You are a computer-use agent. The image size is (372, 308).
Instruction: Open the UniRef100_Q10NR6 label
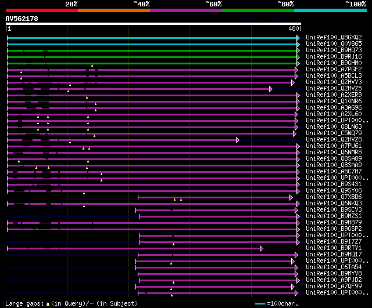334,102
